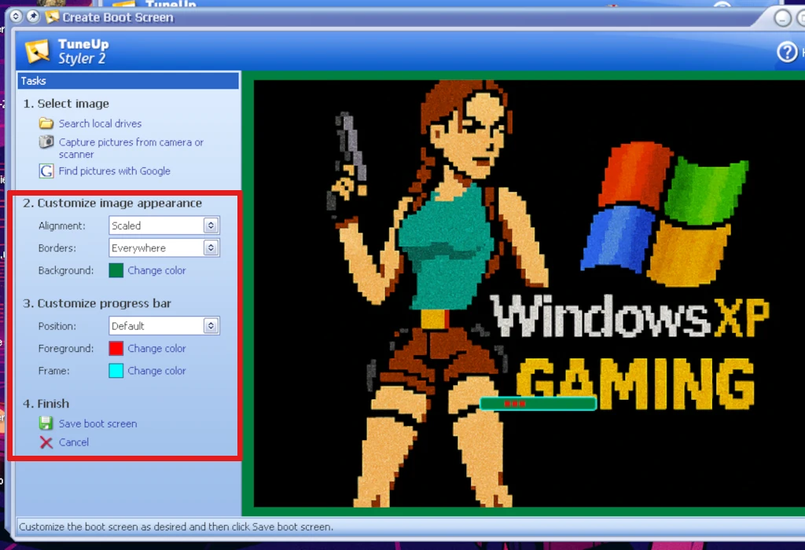This screenshot has height=550, width=805.
Task: Pick the cyan Frame color swatch
Action: [x=116, y=370]
